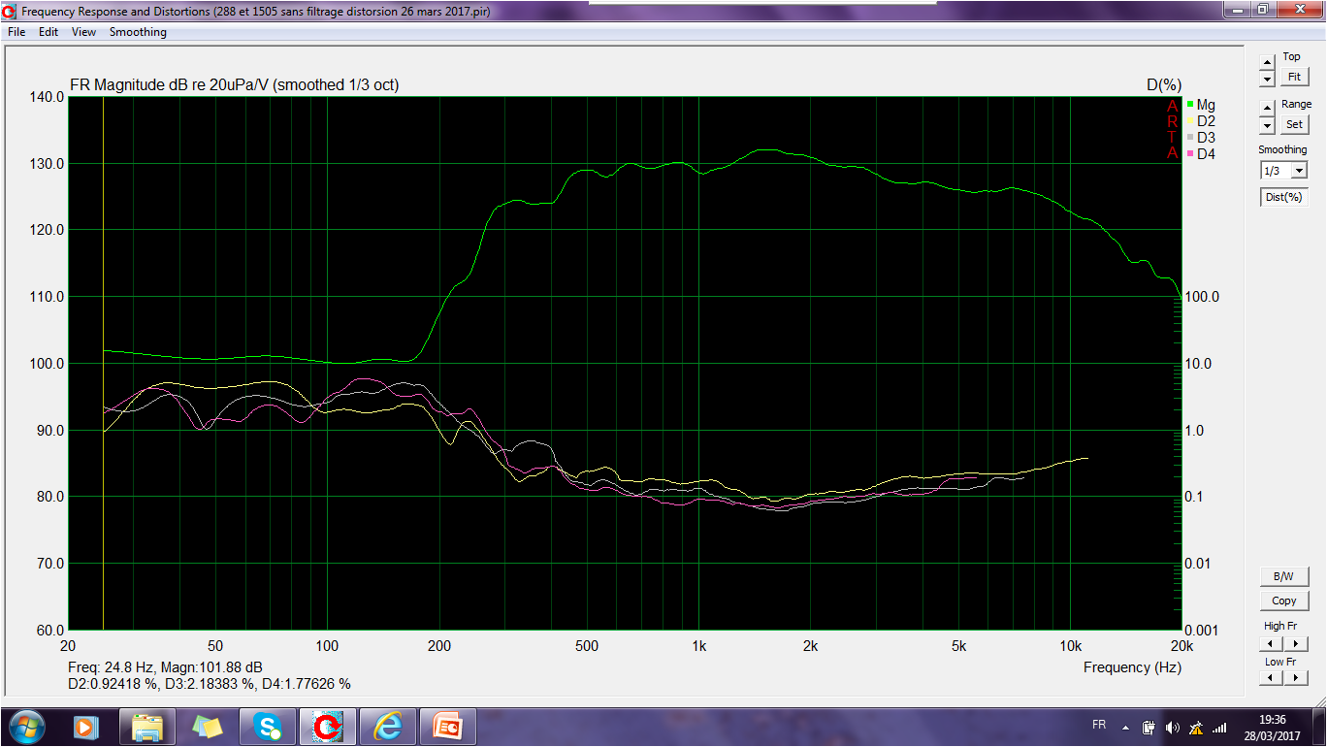Click the Set range button

point(1294,124)
